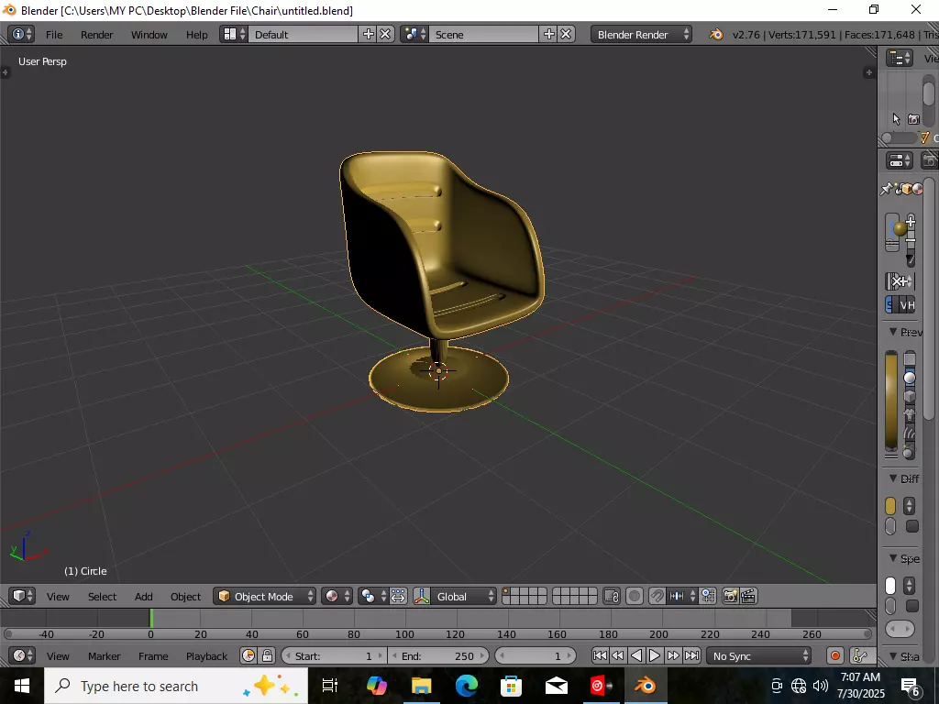Screen dimensions: 939x704
Task: Open the No Sync playback dropdown
Action: (x=759, y=655)
